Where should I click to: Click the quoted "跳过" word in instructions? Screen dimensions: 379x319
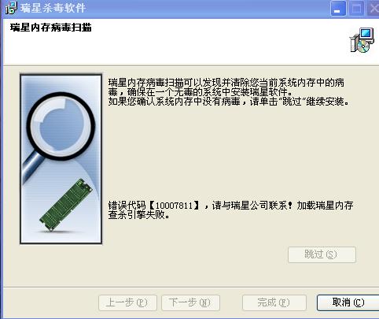pos(292,102)
